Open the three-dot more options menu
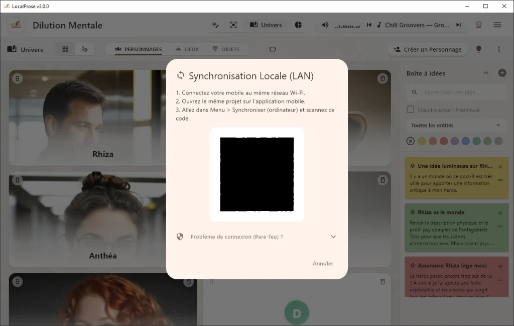Viewport: 514px width, 326px height. [499, 49]
